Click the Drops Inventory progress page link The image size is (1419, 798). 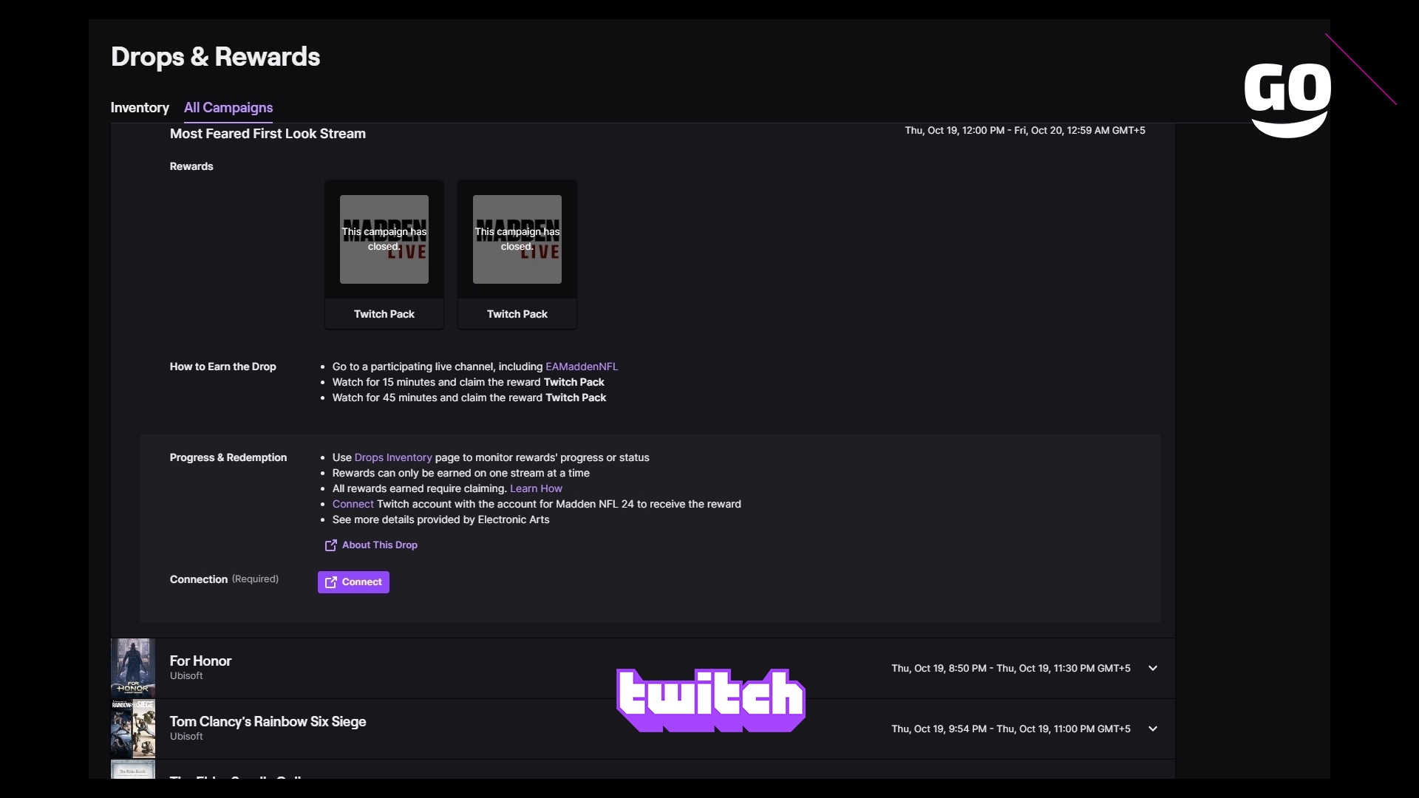click(392, 457)
